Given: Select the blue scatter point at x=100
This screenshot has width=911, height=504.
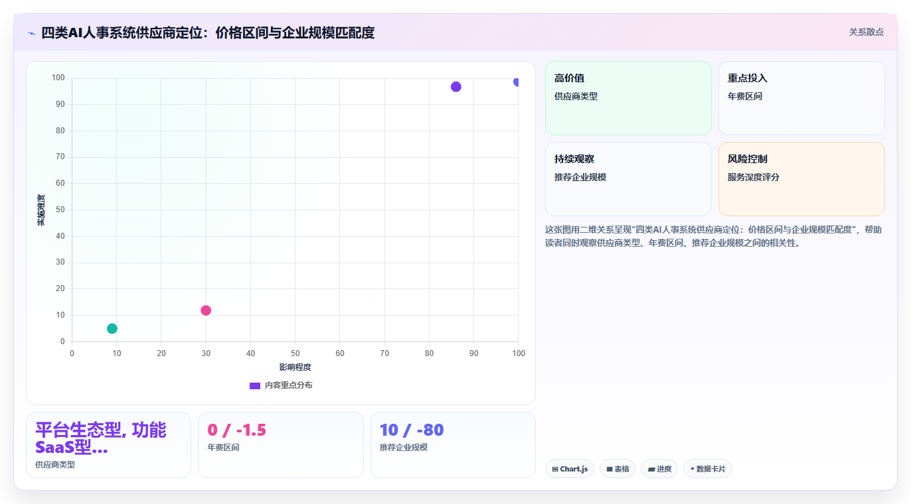Looking at the screenshot, I should point(517,82).
